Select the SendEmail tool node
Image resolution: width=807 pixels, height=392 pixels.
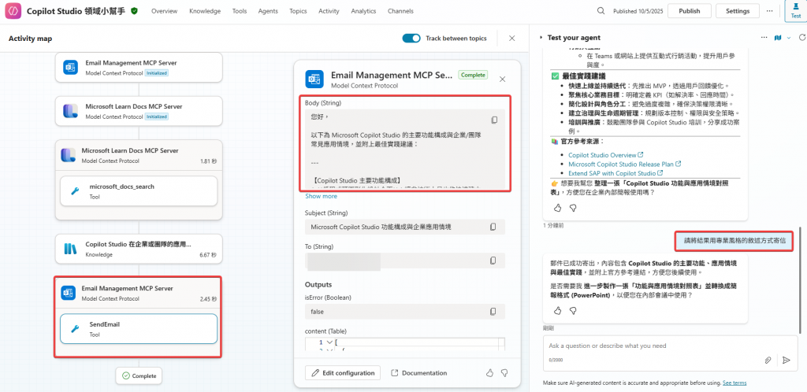139,329
